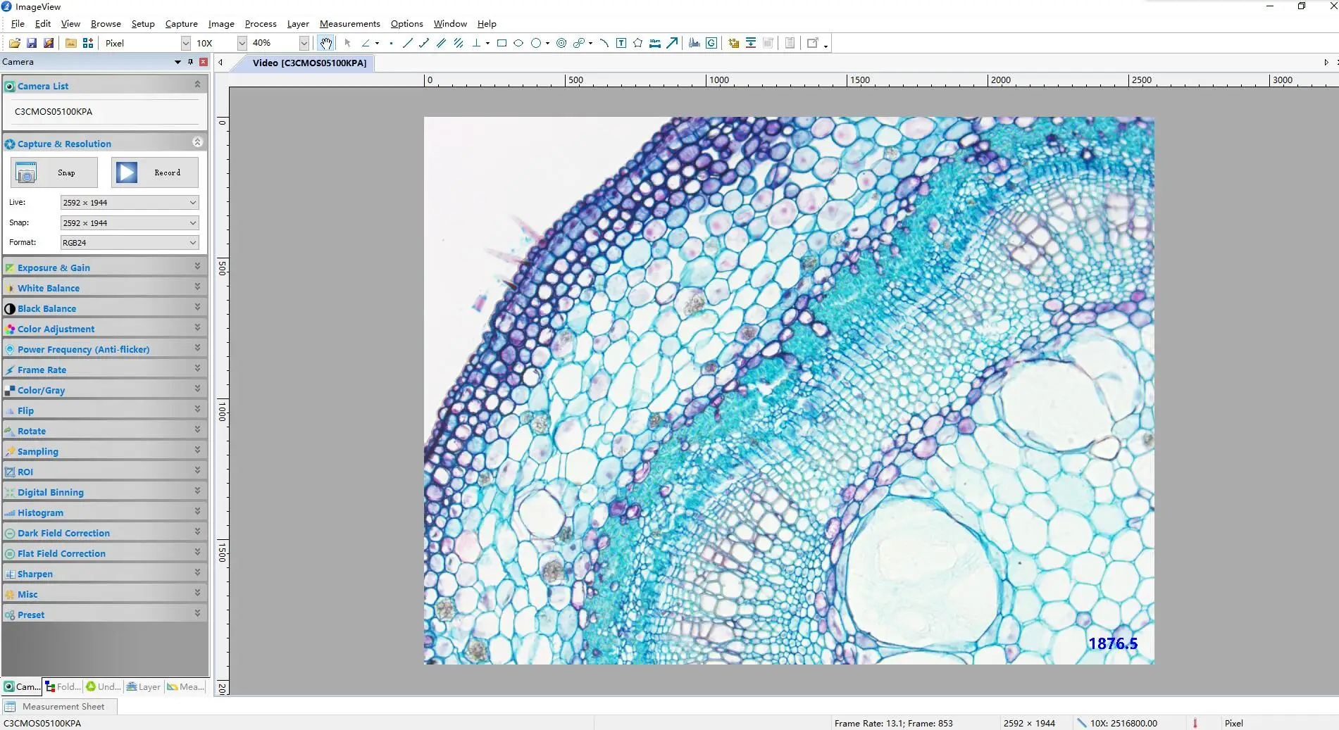Expand the Color Adjustment section
The height and width of the screenshot is (730, 1339).
pos(104,329)
